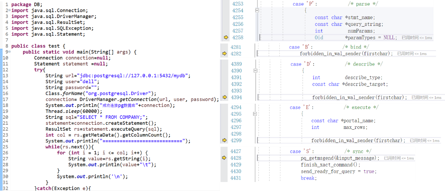The image size is (445, 191).
Task: Open the elapsed-time tip on line 4299
Action: coord(425,141)
